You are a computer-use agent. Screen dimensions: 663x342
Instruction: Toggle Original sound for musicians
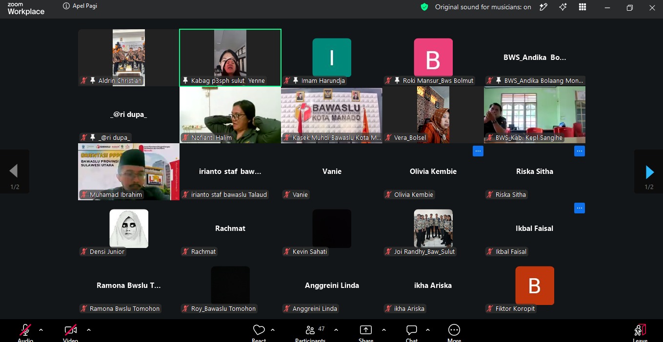[483, 7]
